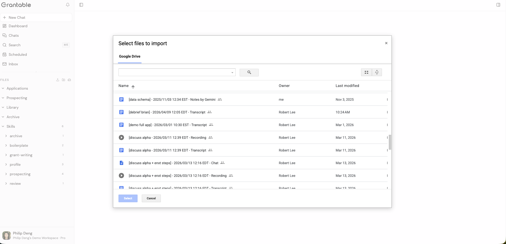Click the play icon for discuss alpha 03/11 Recording
The width and height of the screenshot is (506, 244).
pyautogui.click(x=121, y=137)
